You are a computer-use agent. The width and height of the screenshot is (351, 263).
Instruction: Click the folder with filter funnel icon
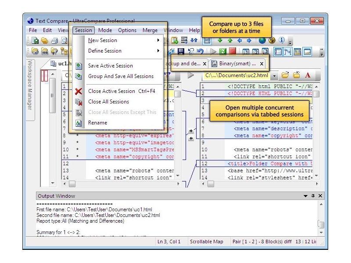54,51
